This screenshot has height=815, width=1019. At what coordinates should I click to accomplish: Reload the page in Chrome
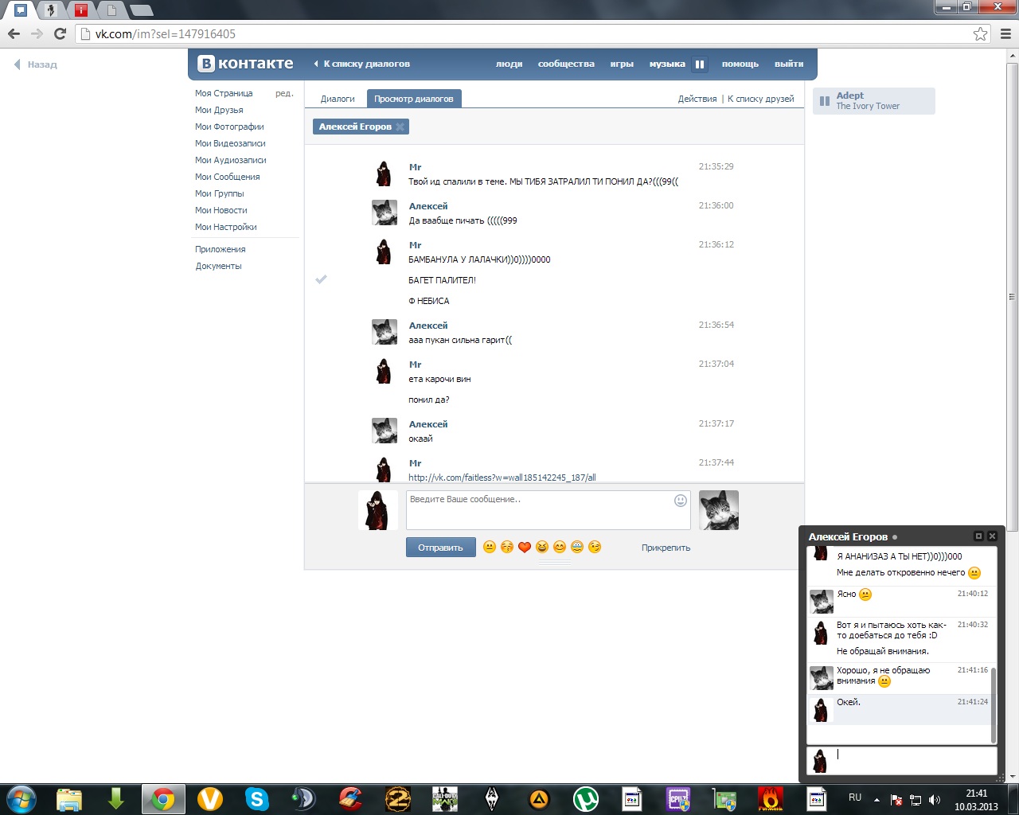tap(60, 33)
